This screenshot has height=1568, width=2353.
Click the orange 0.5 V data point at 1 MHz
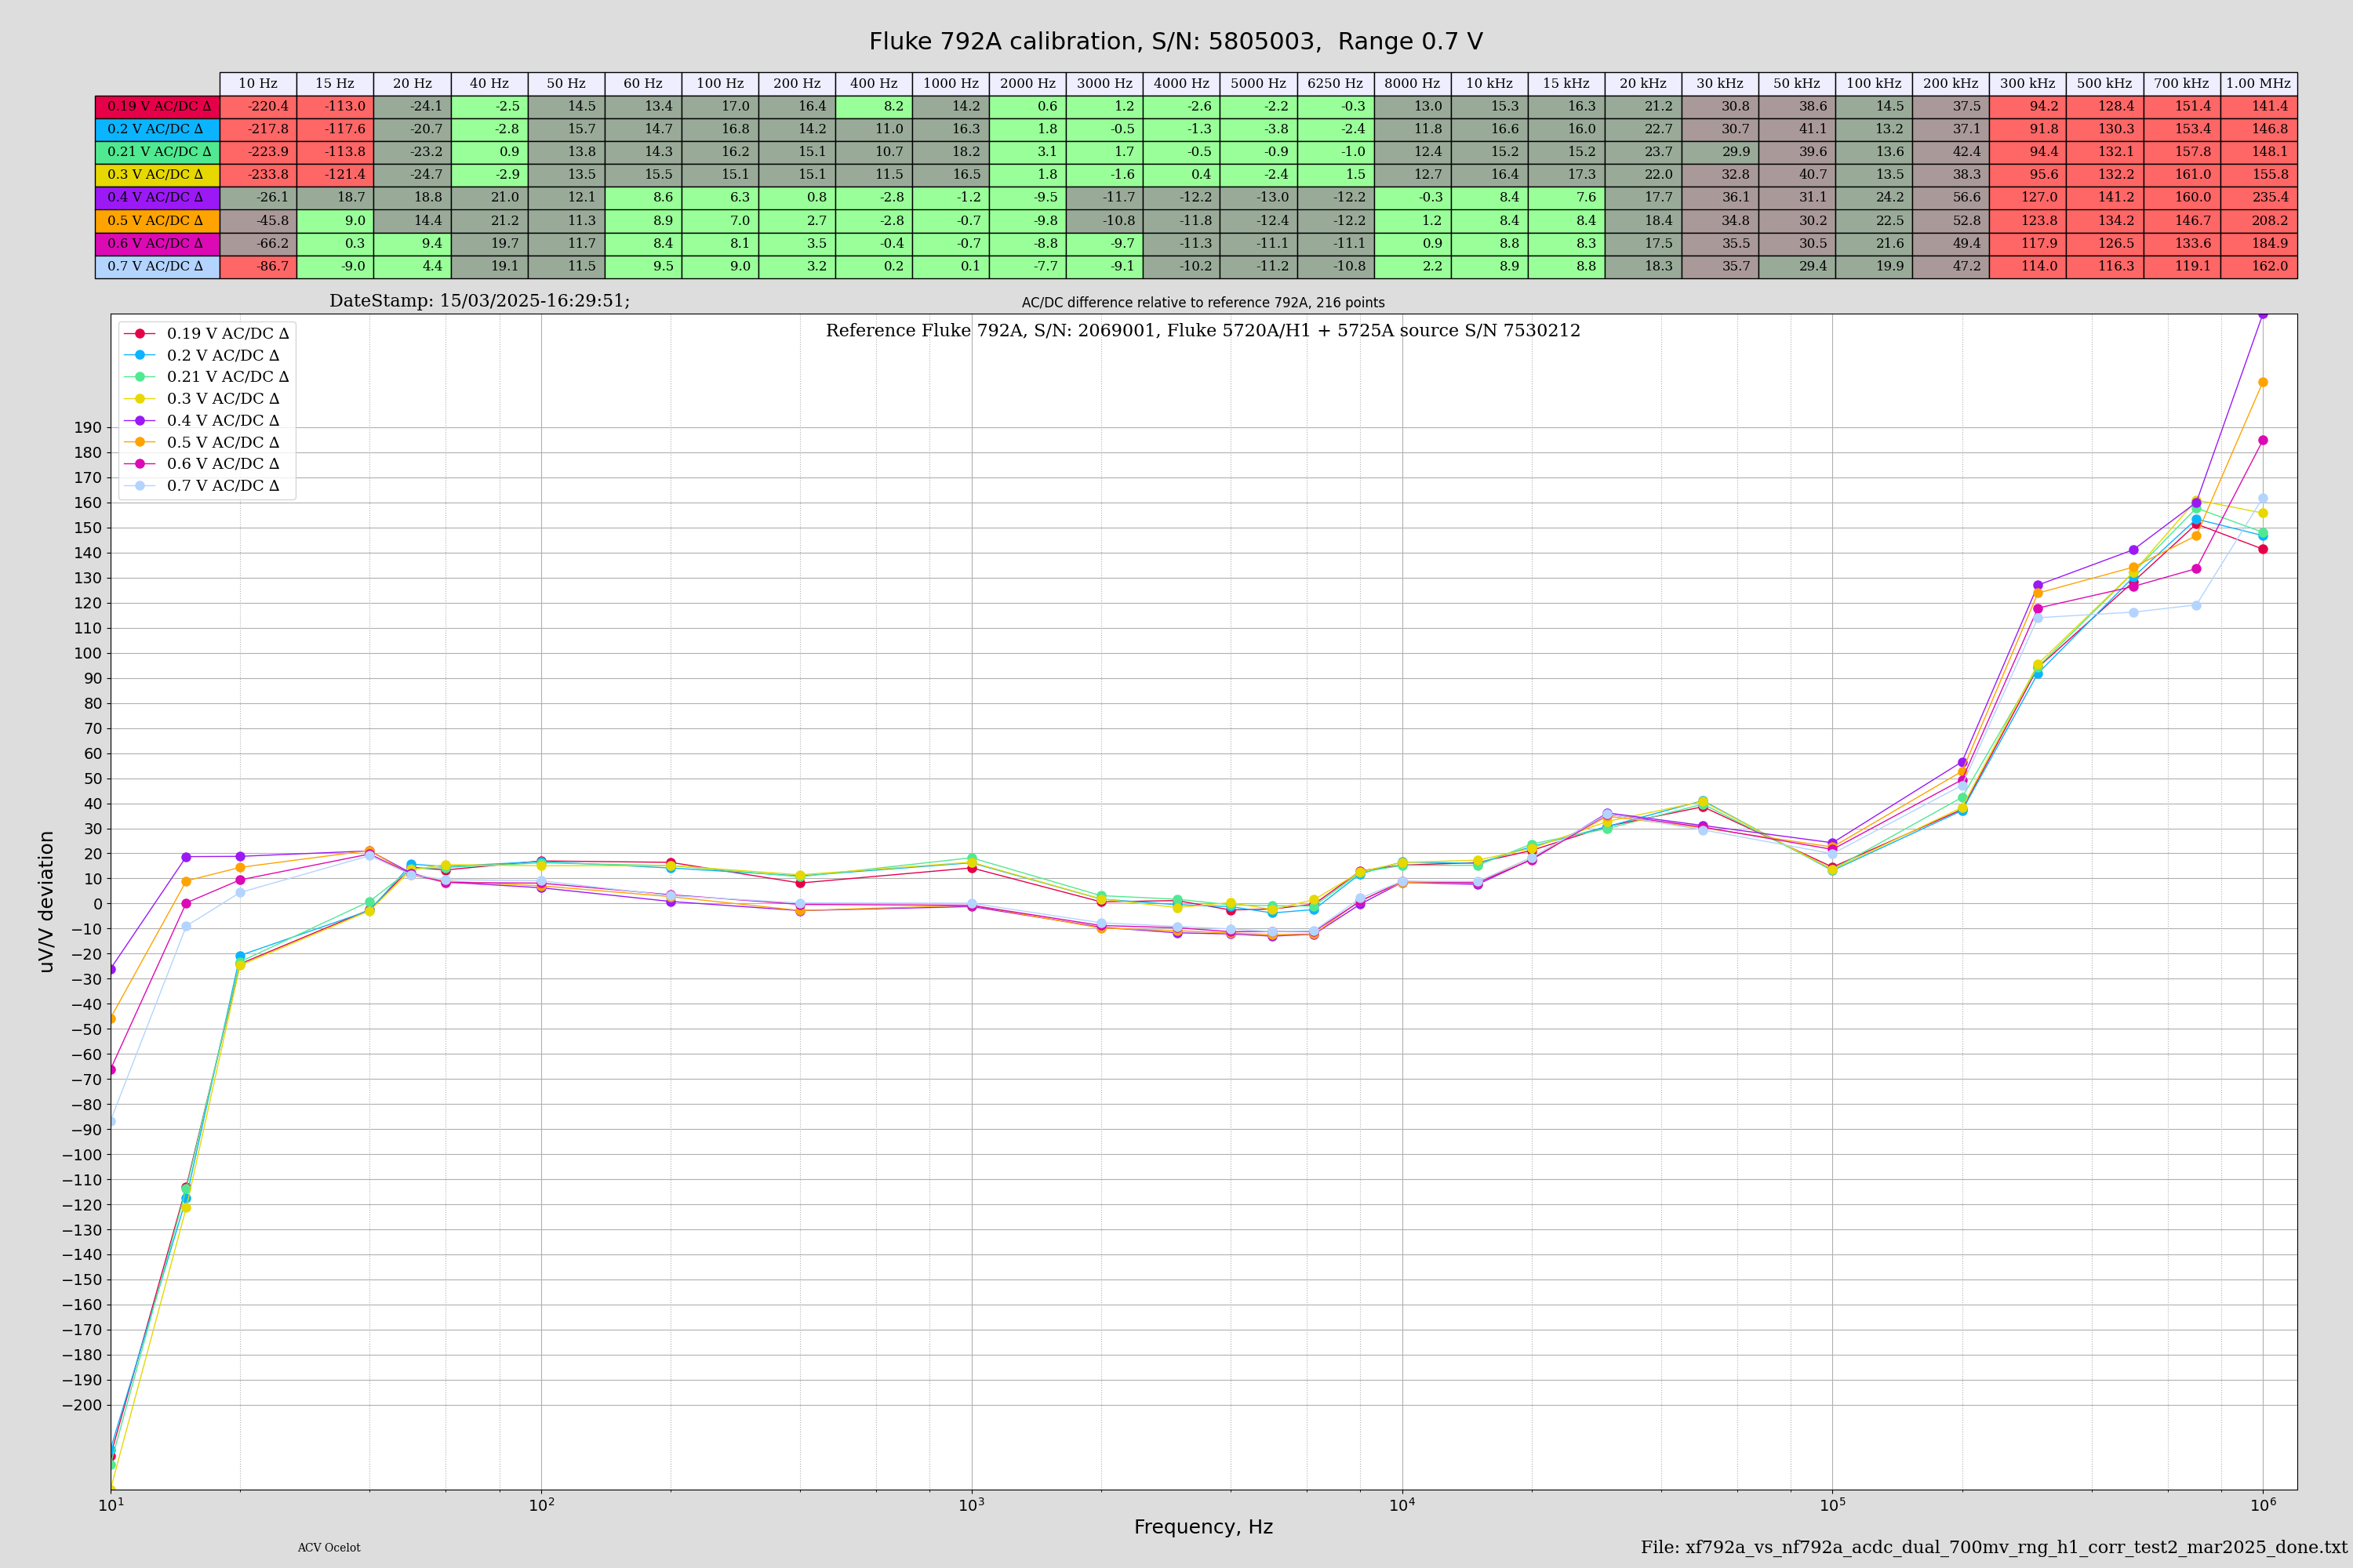(x=2263, y=382)
